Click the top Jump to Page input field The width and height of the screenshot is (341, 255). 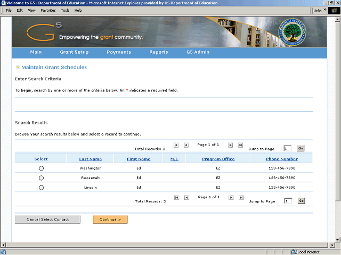pos(288,149)
